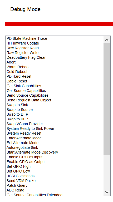
Task: Select PD Hard Reset
Action: (x=19, y=77)
